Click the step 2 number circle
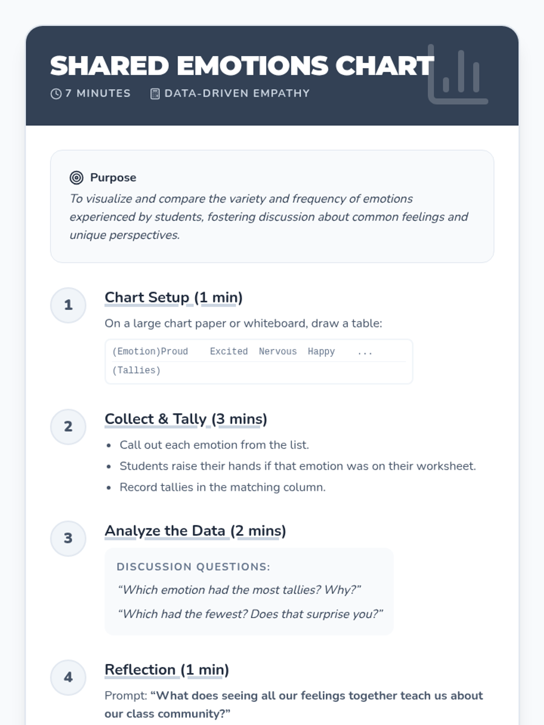544x725 pixels. click(68, 426)
